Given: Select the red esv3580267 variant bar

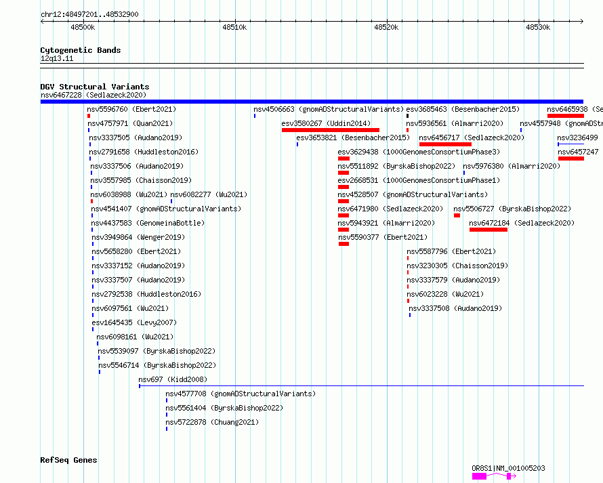Looking at the screenshot, I should pyautogui.click(x=331, y=130).
